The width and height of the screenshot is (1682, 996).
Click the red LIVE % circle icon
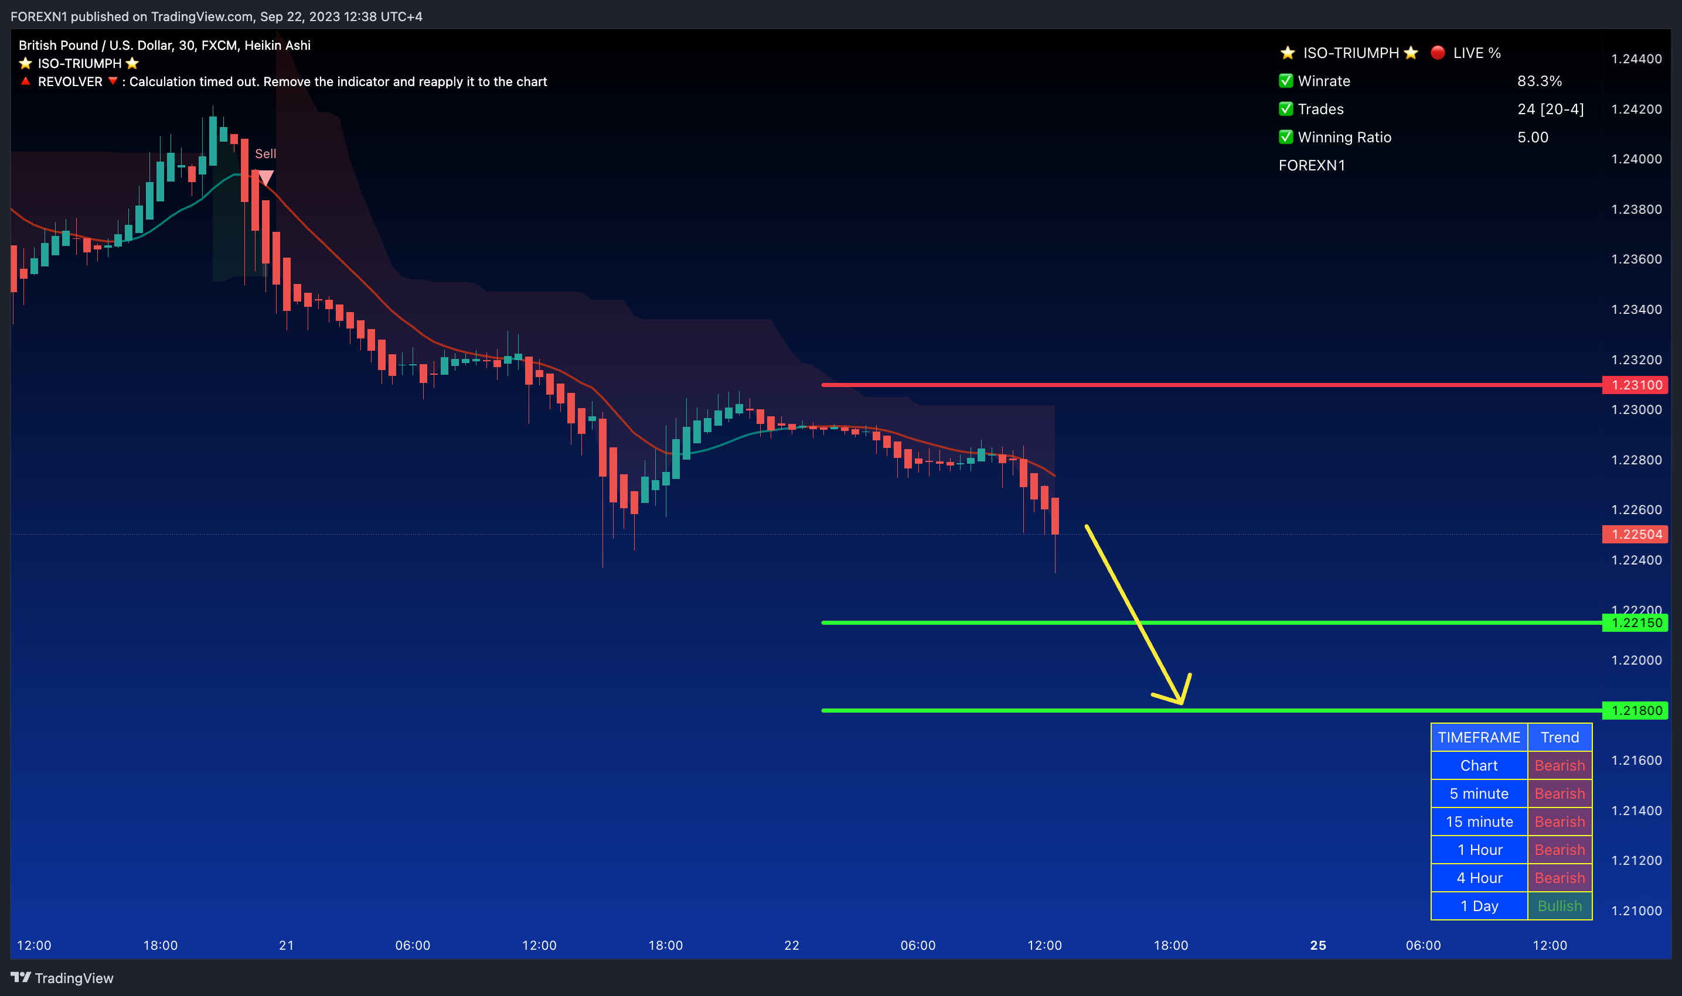pos(1438,52)
